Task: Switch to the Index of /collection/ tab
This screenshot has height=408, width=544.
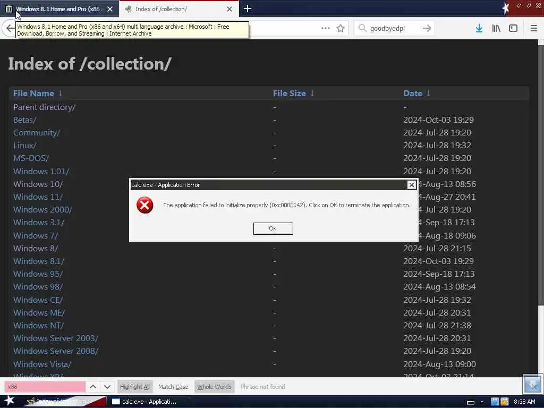Action: pos(178,9)
